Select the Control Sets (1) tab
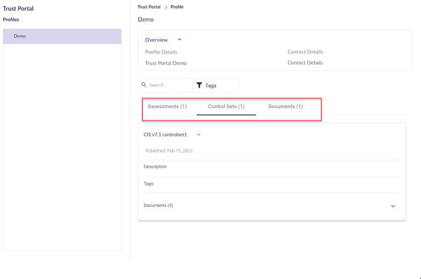The width and height of the screenshot is (421, 279). coord(226,106)
